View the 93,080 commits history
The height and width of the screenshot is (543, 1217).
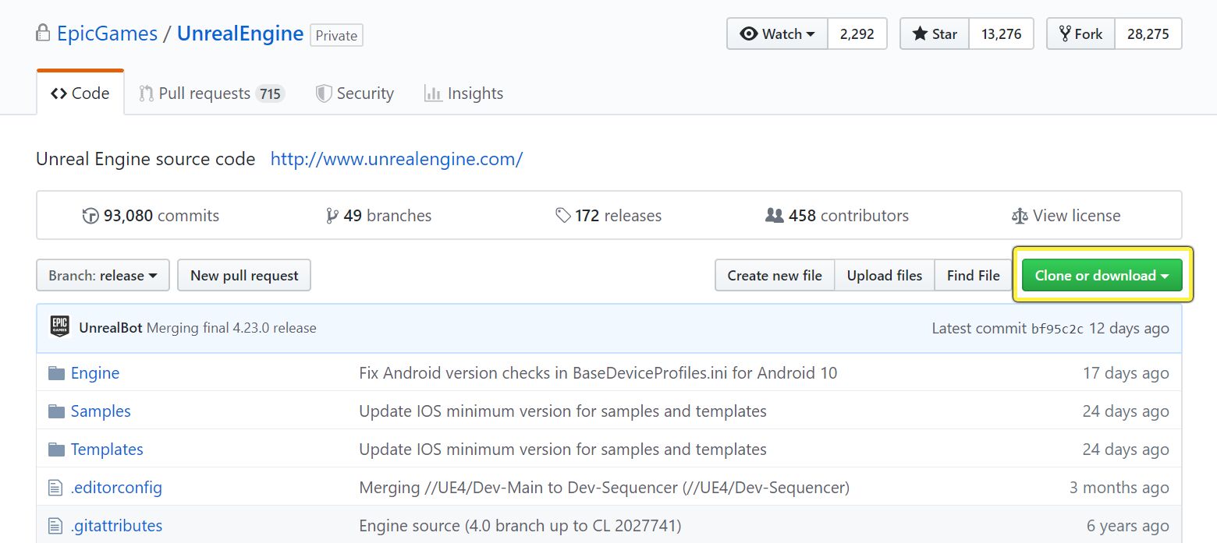(151, 216)
